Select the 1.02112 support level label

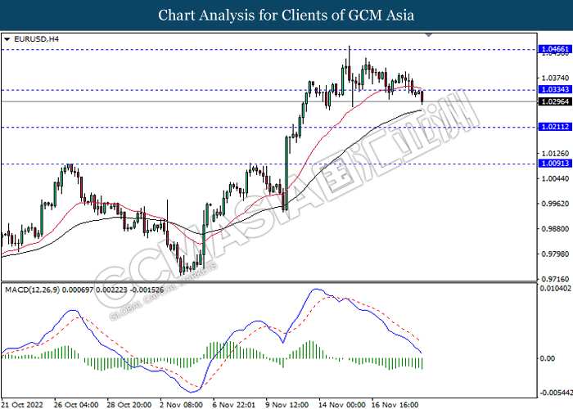(554, 127)
